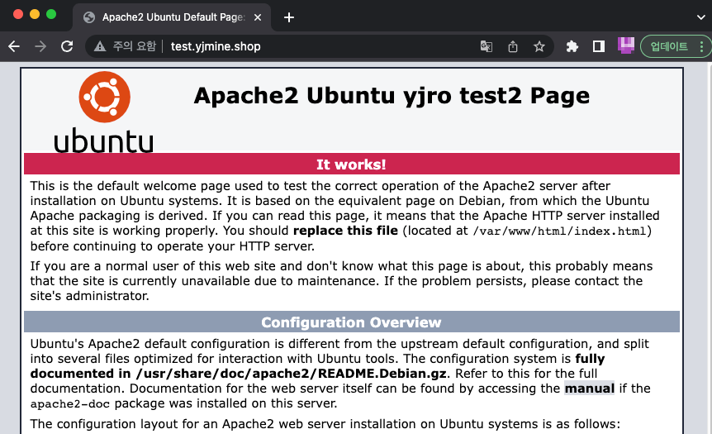The width and height of the screenshot is (712, 434).
Task: Go back to the previous page
Action: click(x=14, y=46)
